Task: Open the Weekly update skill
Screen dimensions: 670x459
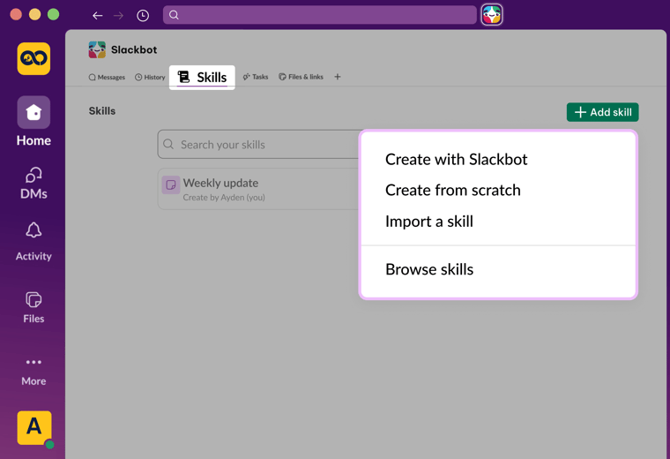Action: click(x=258, y=189)
